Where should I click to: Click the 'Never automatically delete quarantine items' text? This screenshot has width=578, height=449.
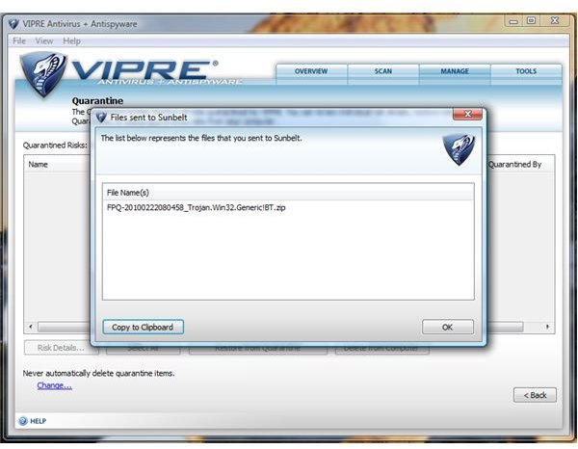[99, 374]
